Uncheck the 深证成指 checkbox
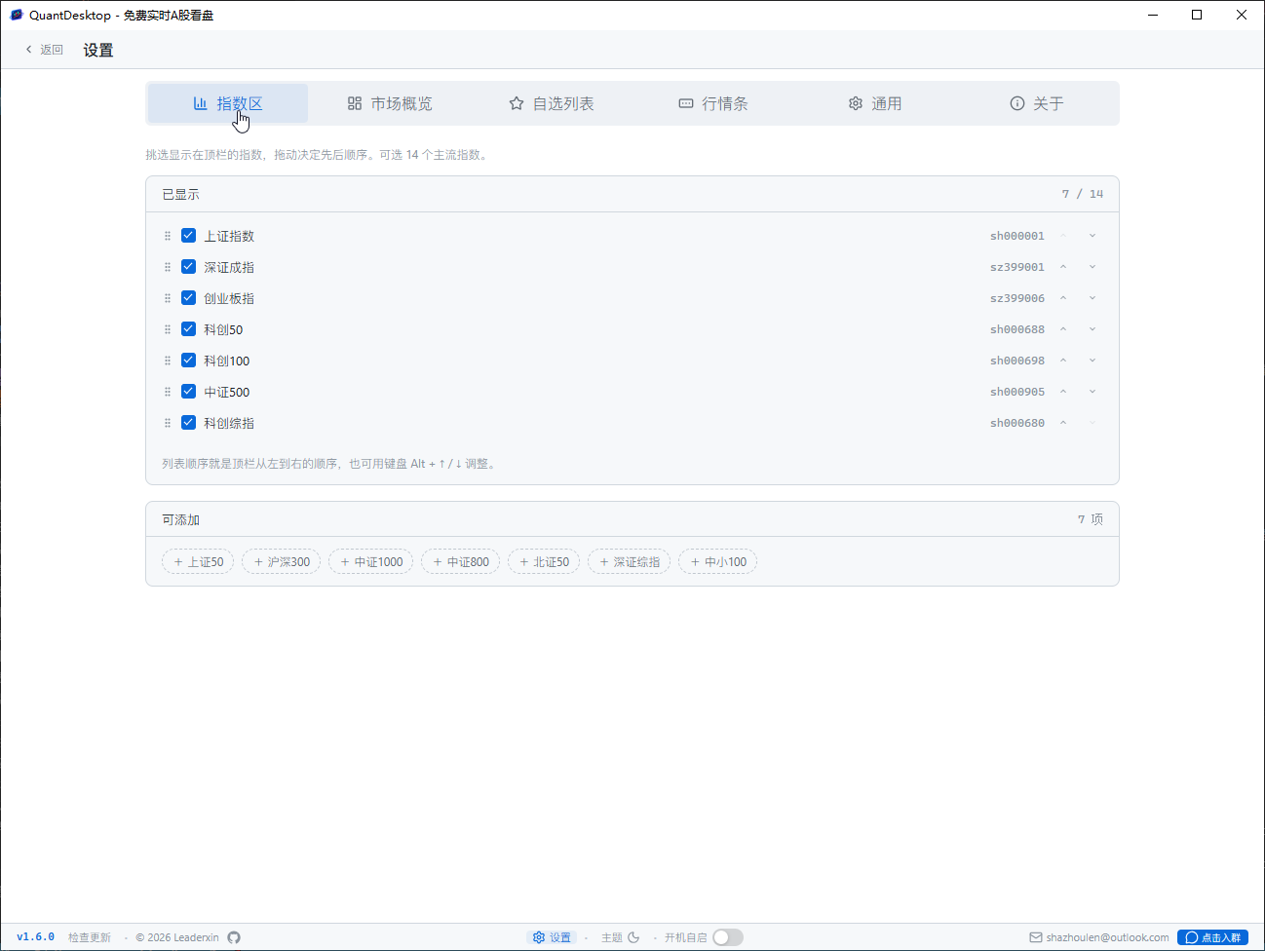This screenshot has width=1265, height=951. (189, 267)
